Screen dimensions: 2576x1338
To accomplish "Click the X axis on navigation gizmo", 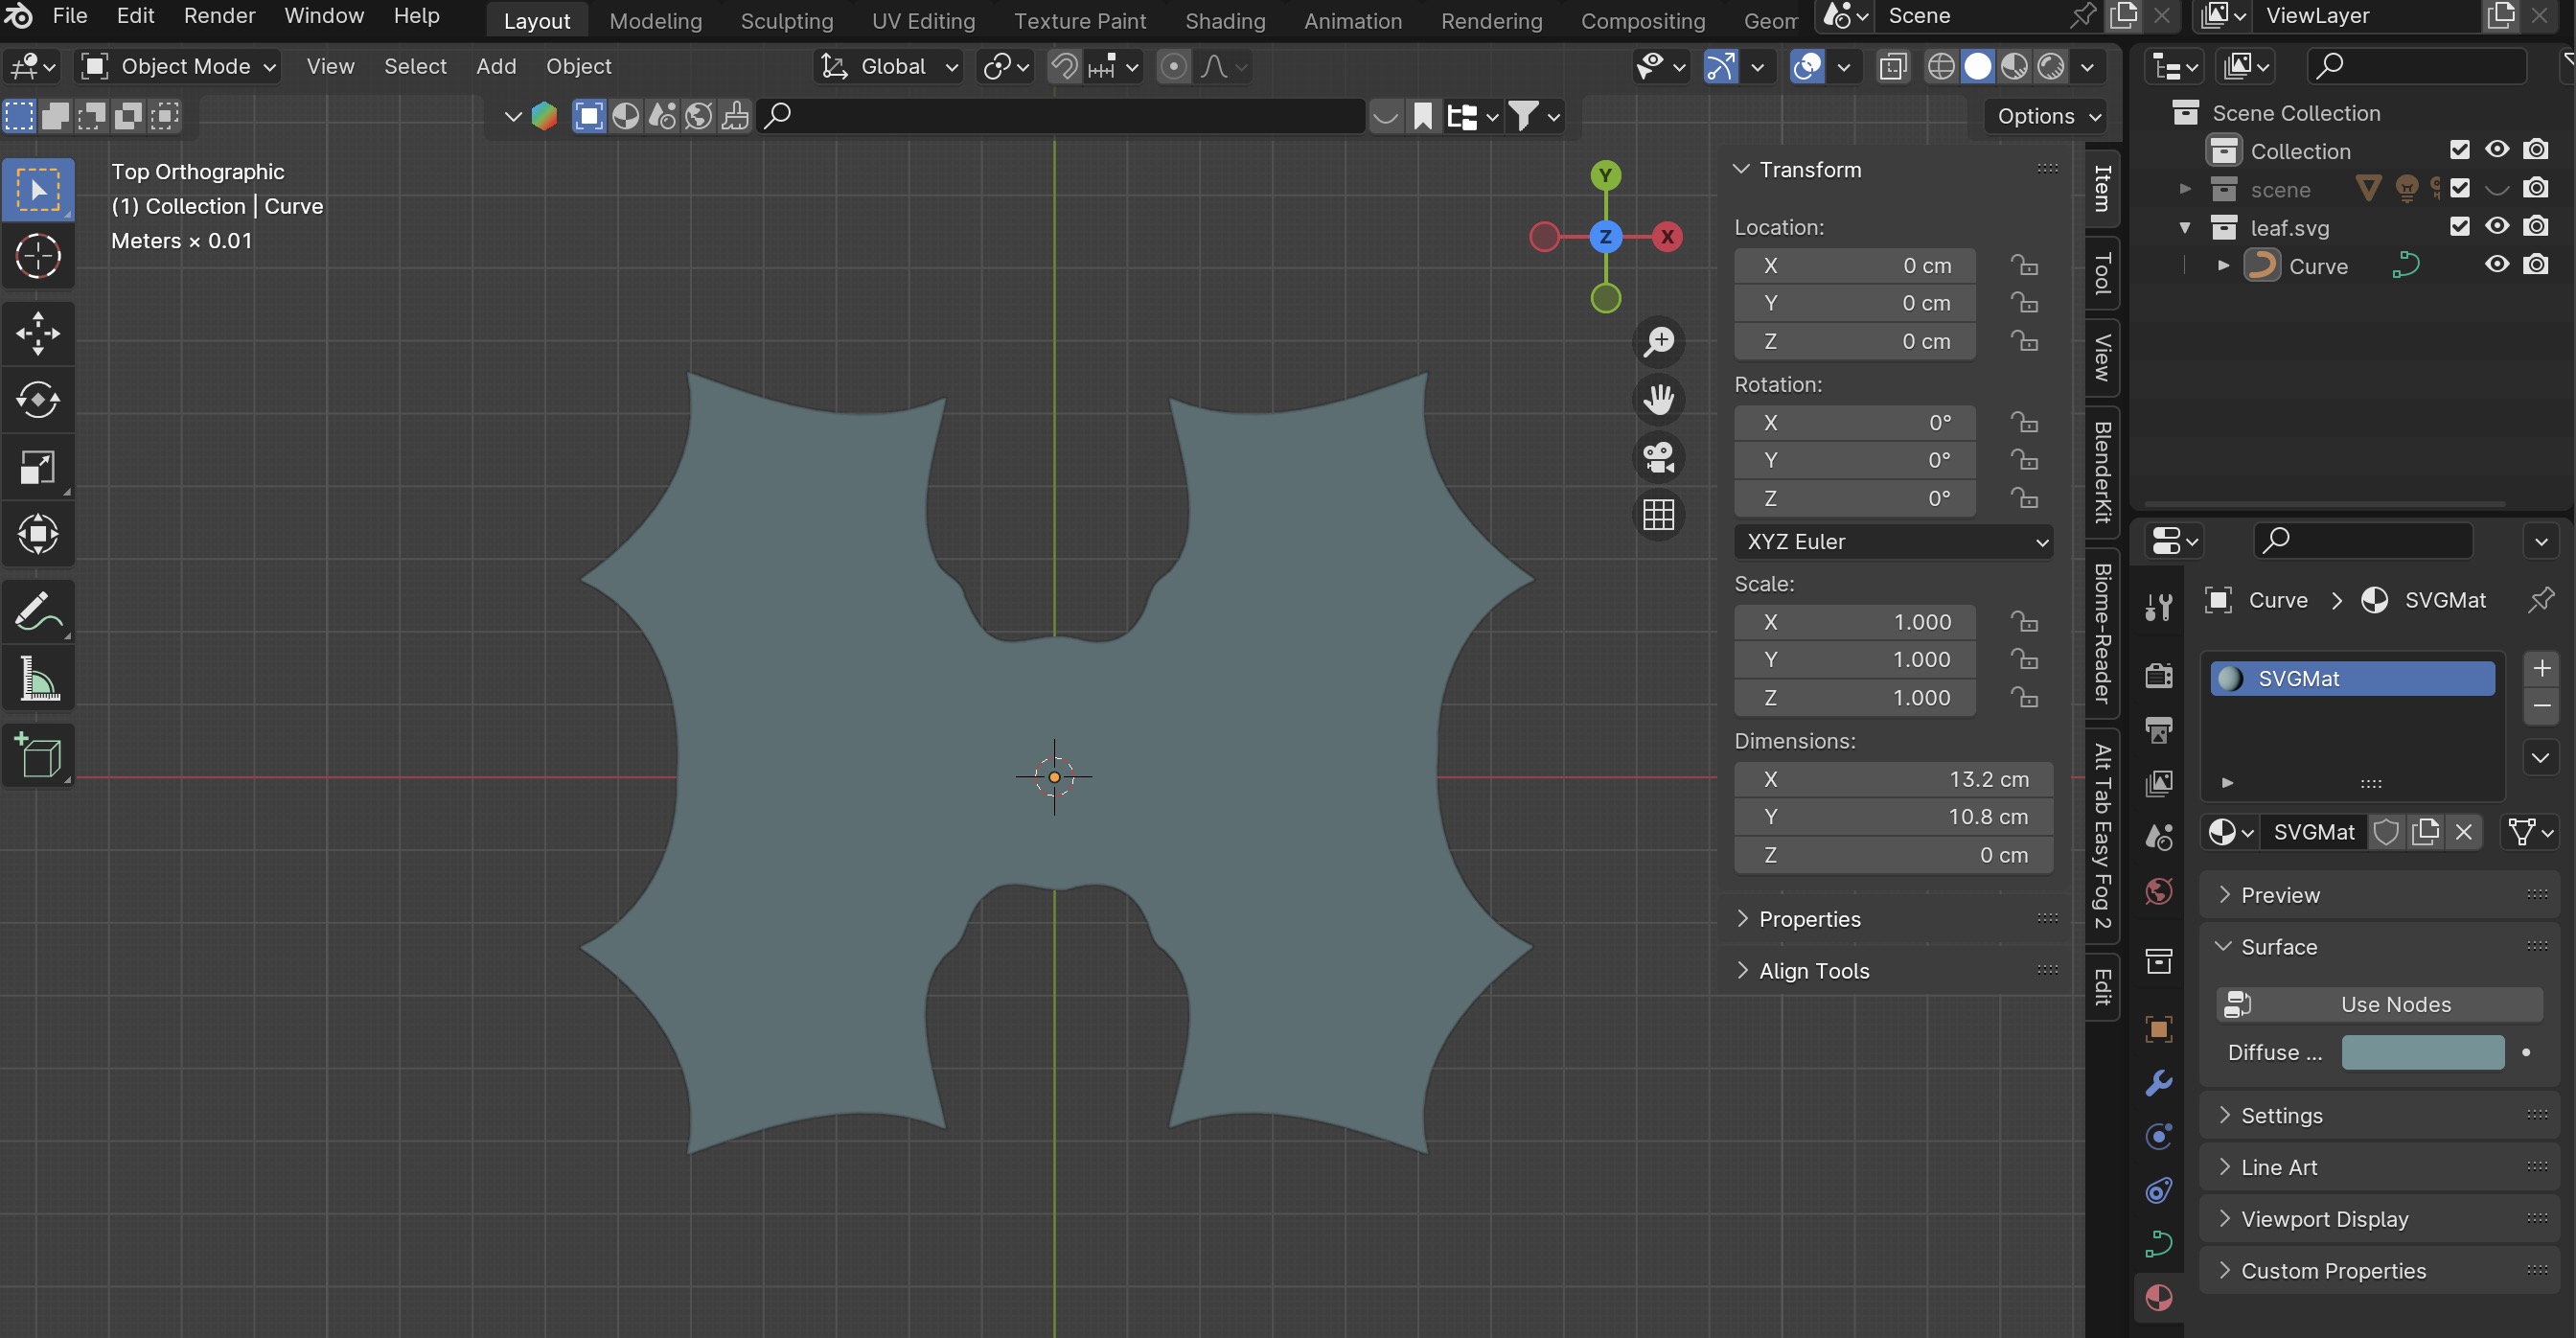I will [1667, 237].
